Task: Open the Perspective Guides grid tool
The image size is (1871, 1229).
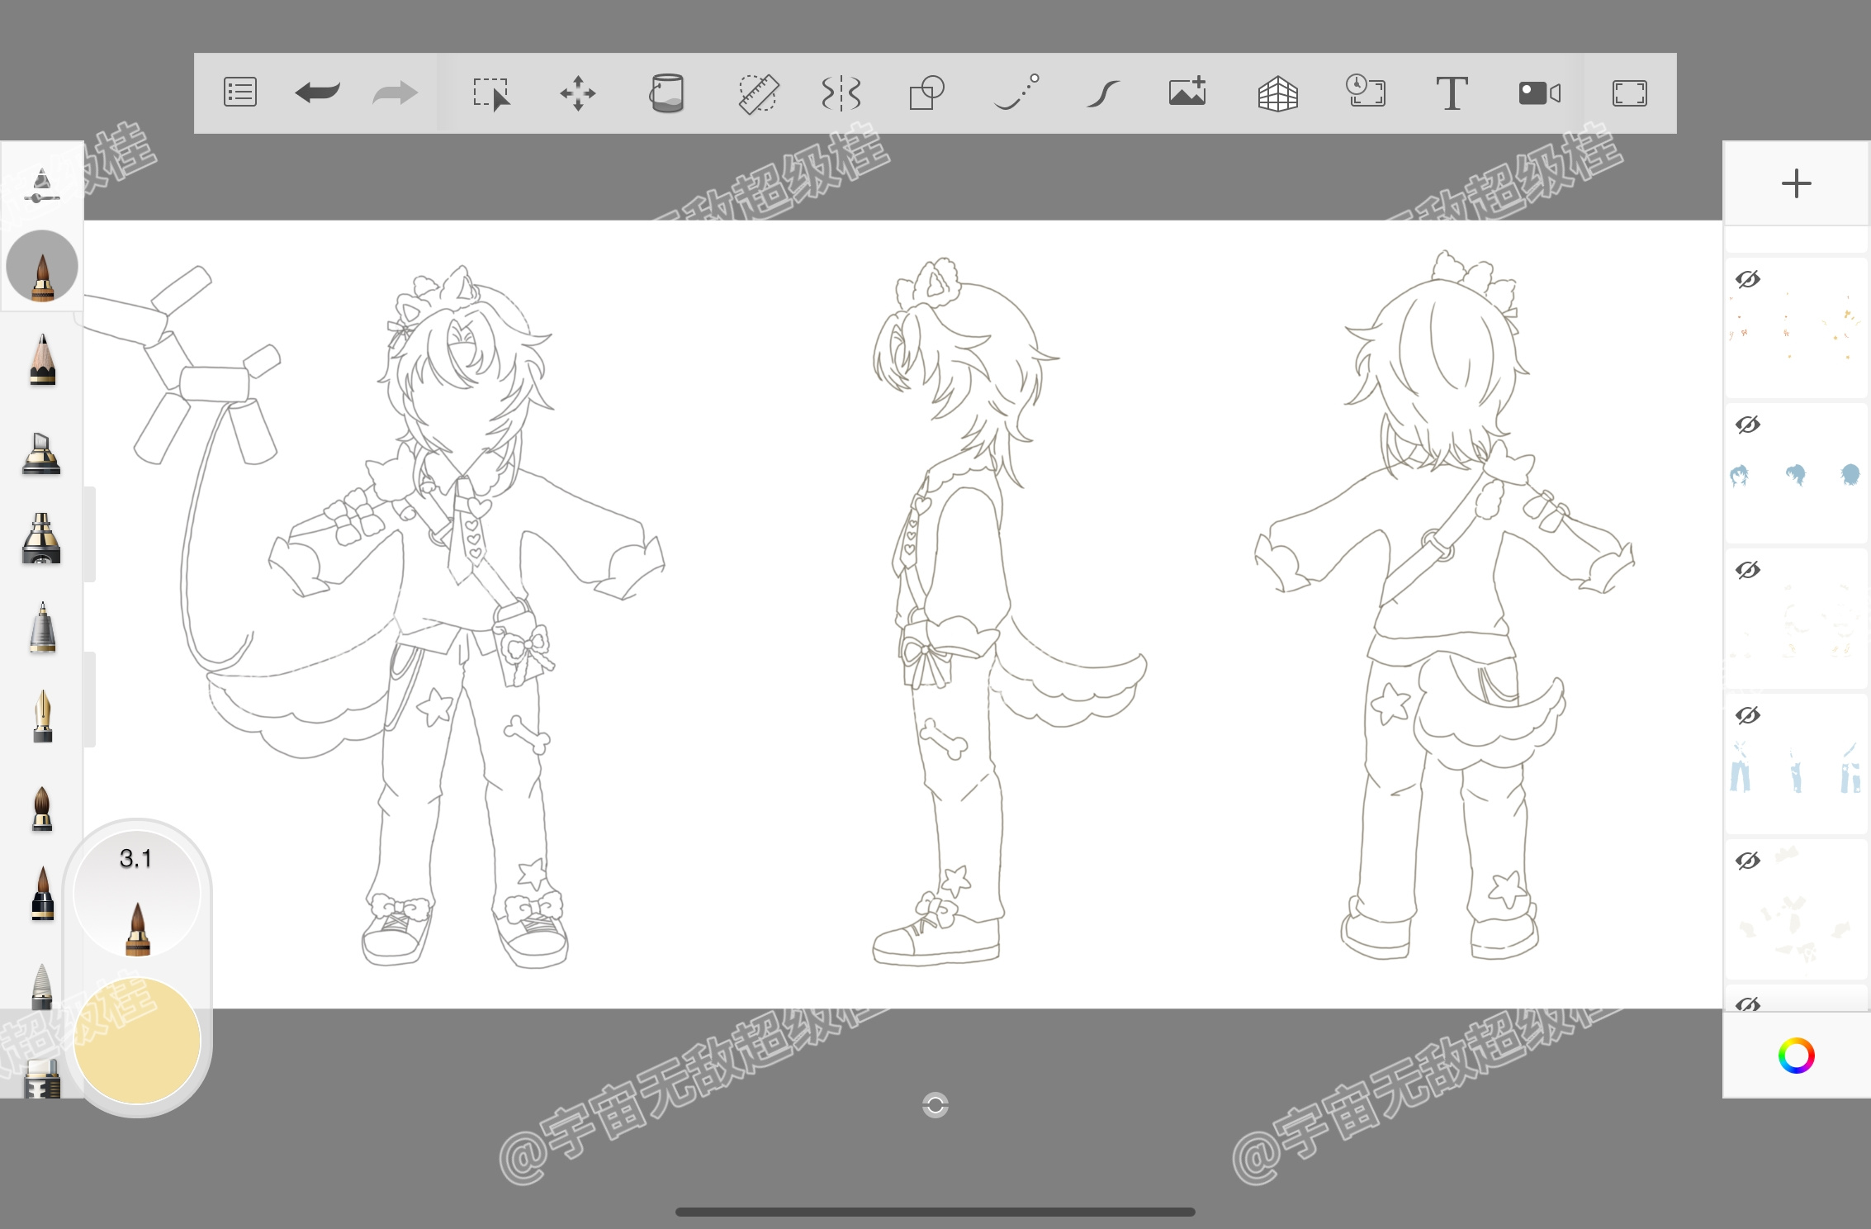Action: pyautogui.click(x=1277, y=93)
